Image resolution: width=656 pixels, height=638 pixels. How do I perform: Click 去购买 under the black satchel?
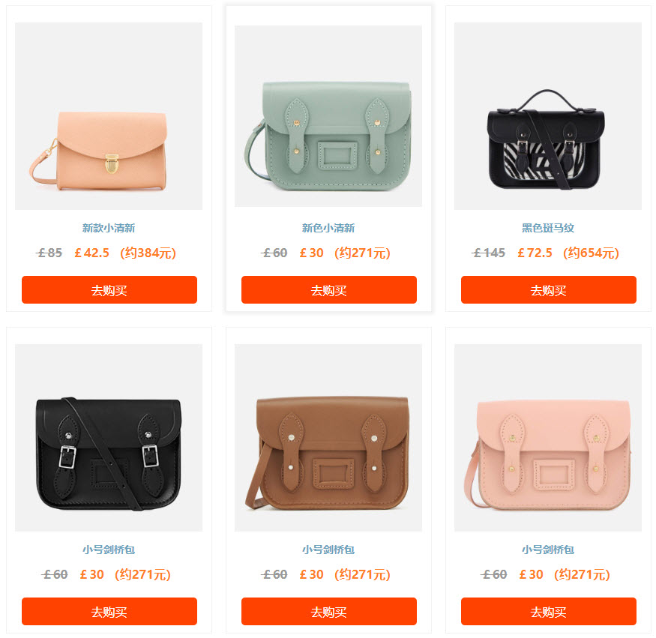tap(109, 611)
